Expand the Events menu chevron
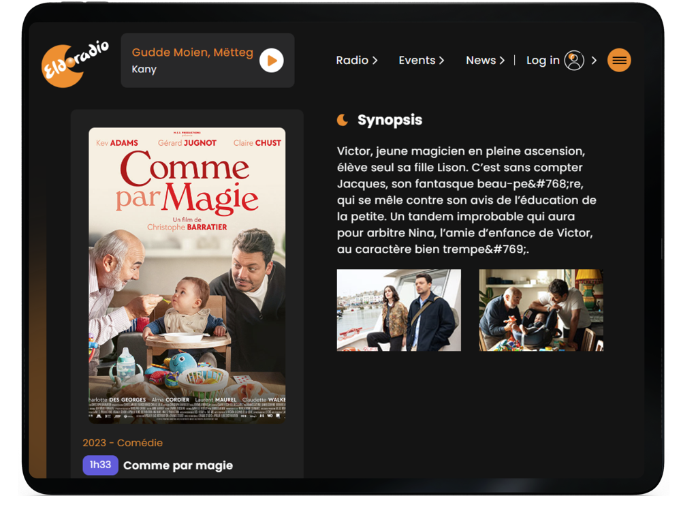This screenshot has height=511, width=681. [441, 61]
